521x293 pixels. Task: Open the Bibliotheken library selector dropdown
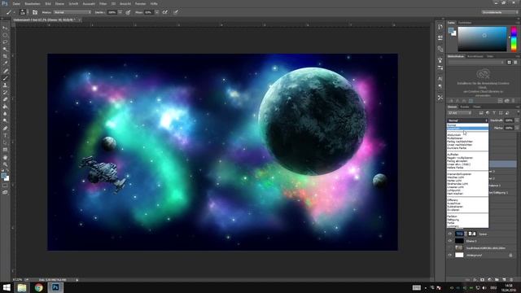pyautogui.click(x=475, y=62)
